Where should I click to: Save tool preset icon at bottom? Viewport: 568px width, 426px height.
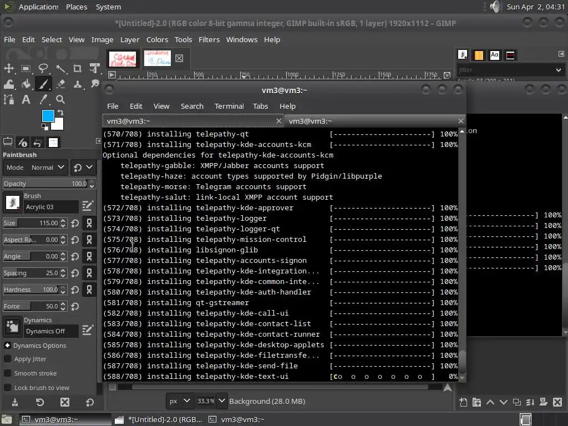pos(15,402)
